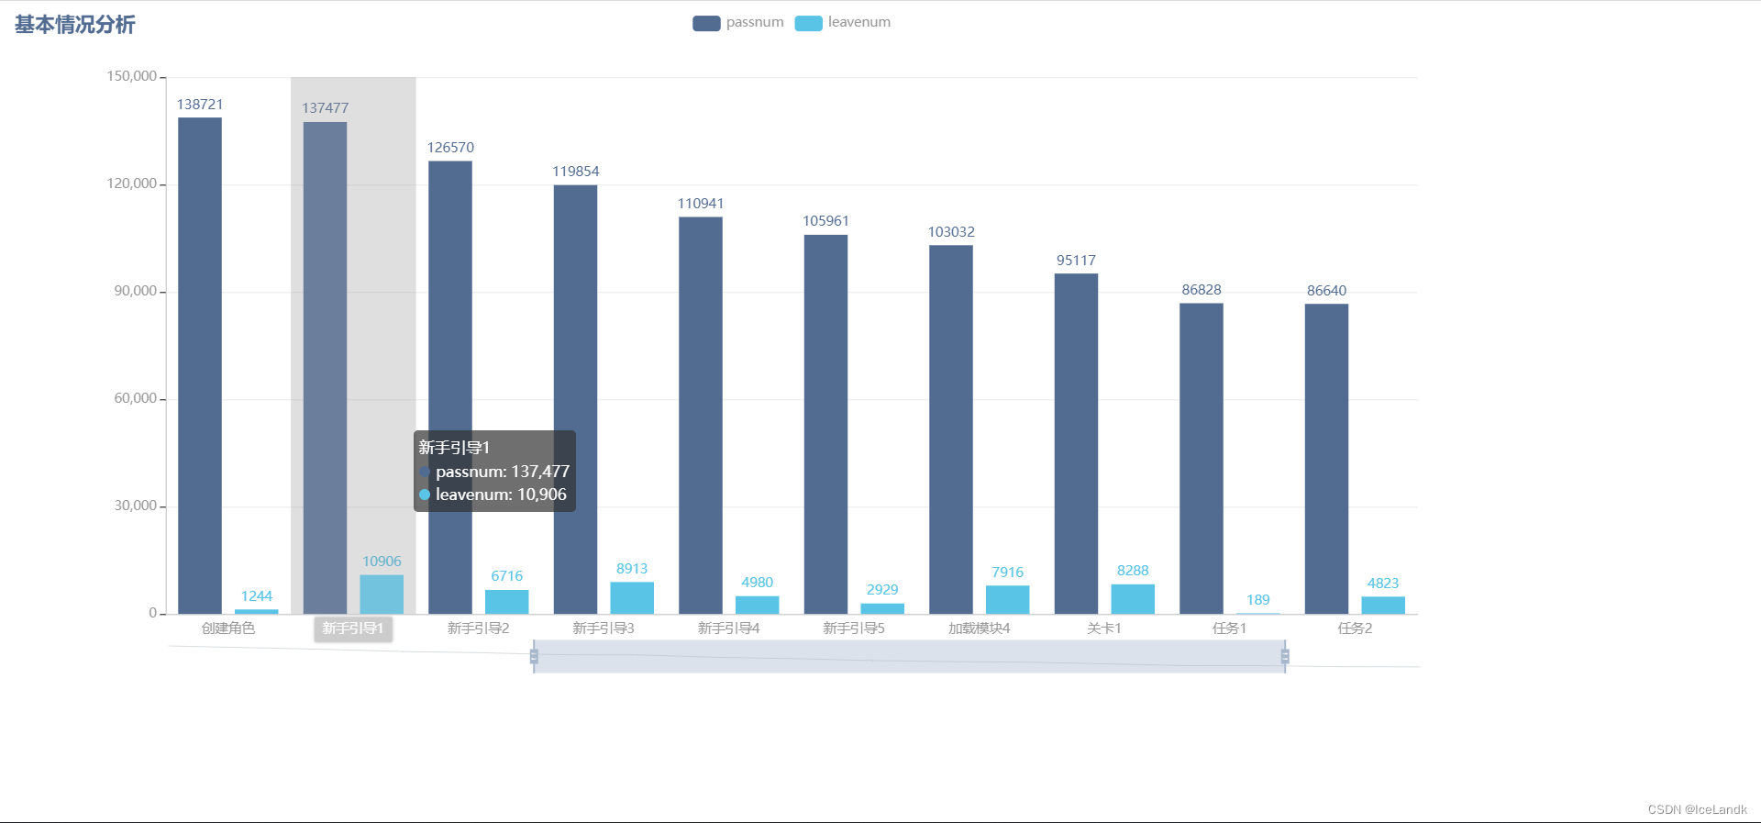Image resolution: width=1761 pixels, height=823 pixels.
Task: Select the 加载模块4 leavenum bar labeled 7916
Action: [1008, 600]
